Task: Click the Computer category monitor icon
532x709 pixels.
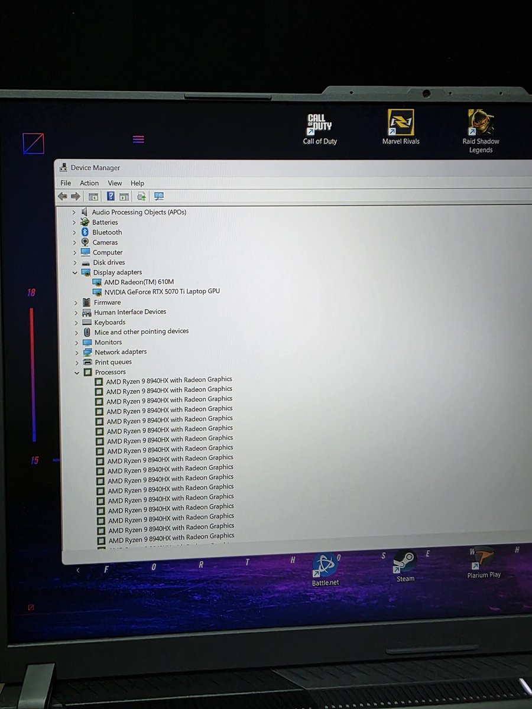Action: point(86,252)
